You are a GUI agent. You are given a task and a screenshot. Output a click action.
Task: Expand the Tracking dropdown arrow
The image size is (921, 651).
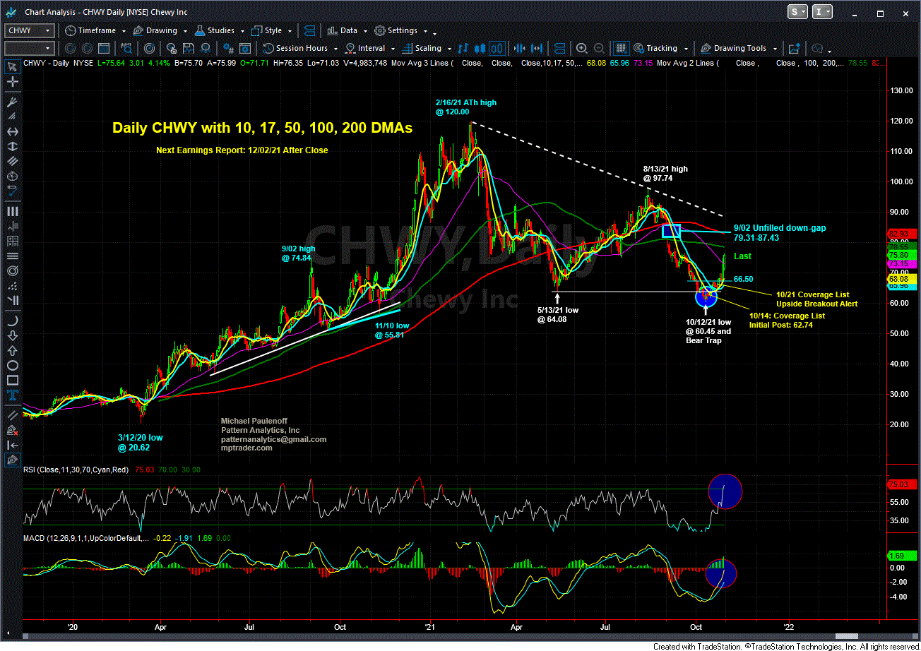684,49
